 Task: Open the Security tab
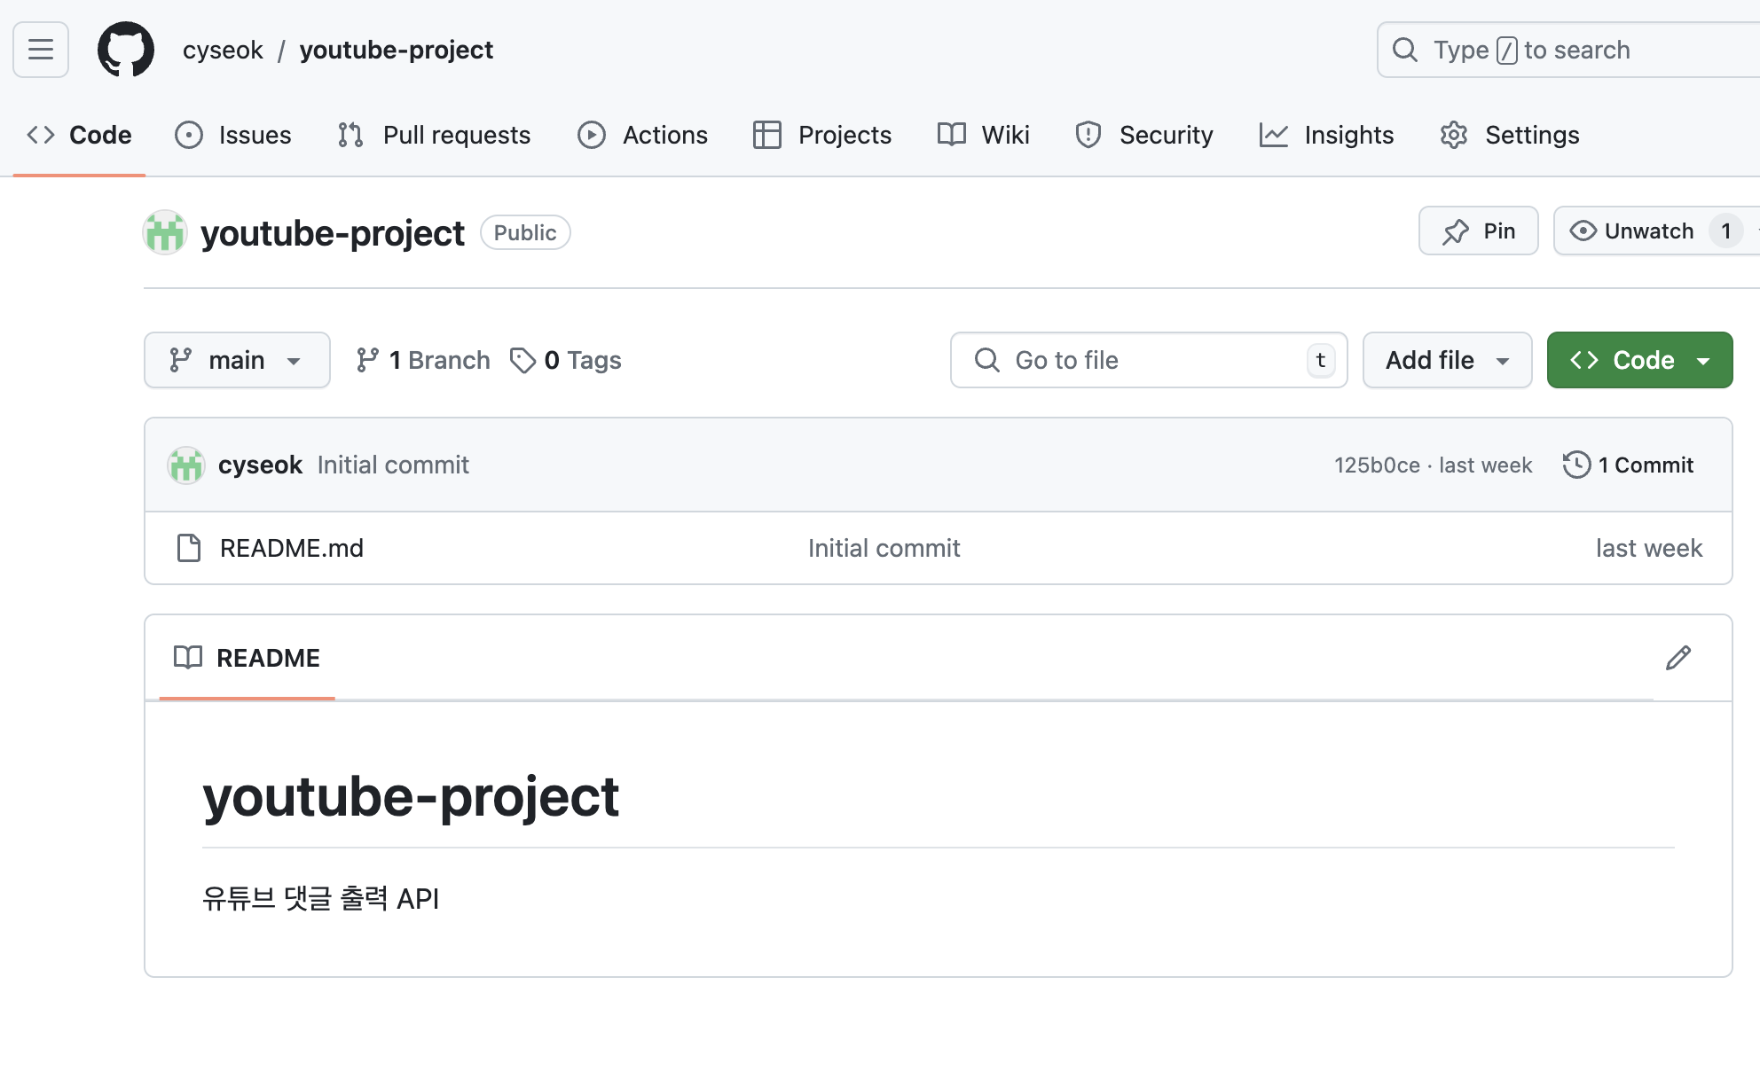tap(1143, 135)
